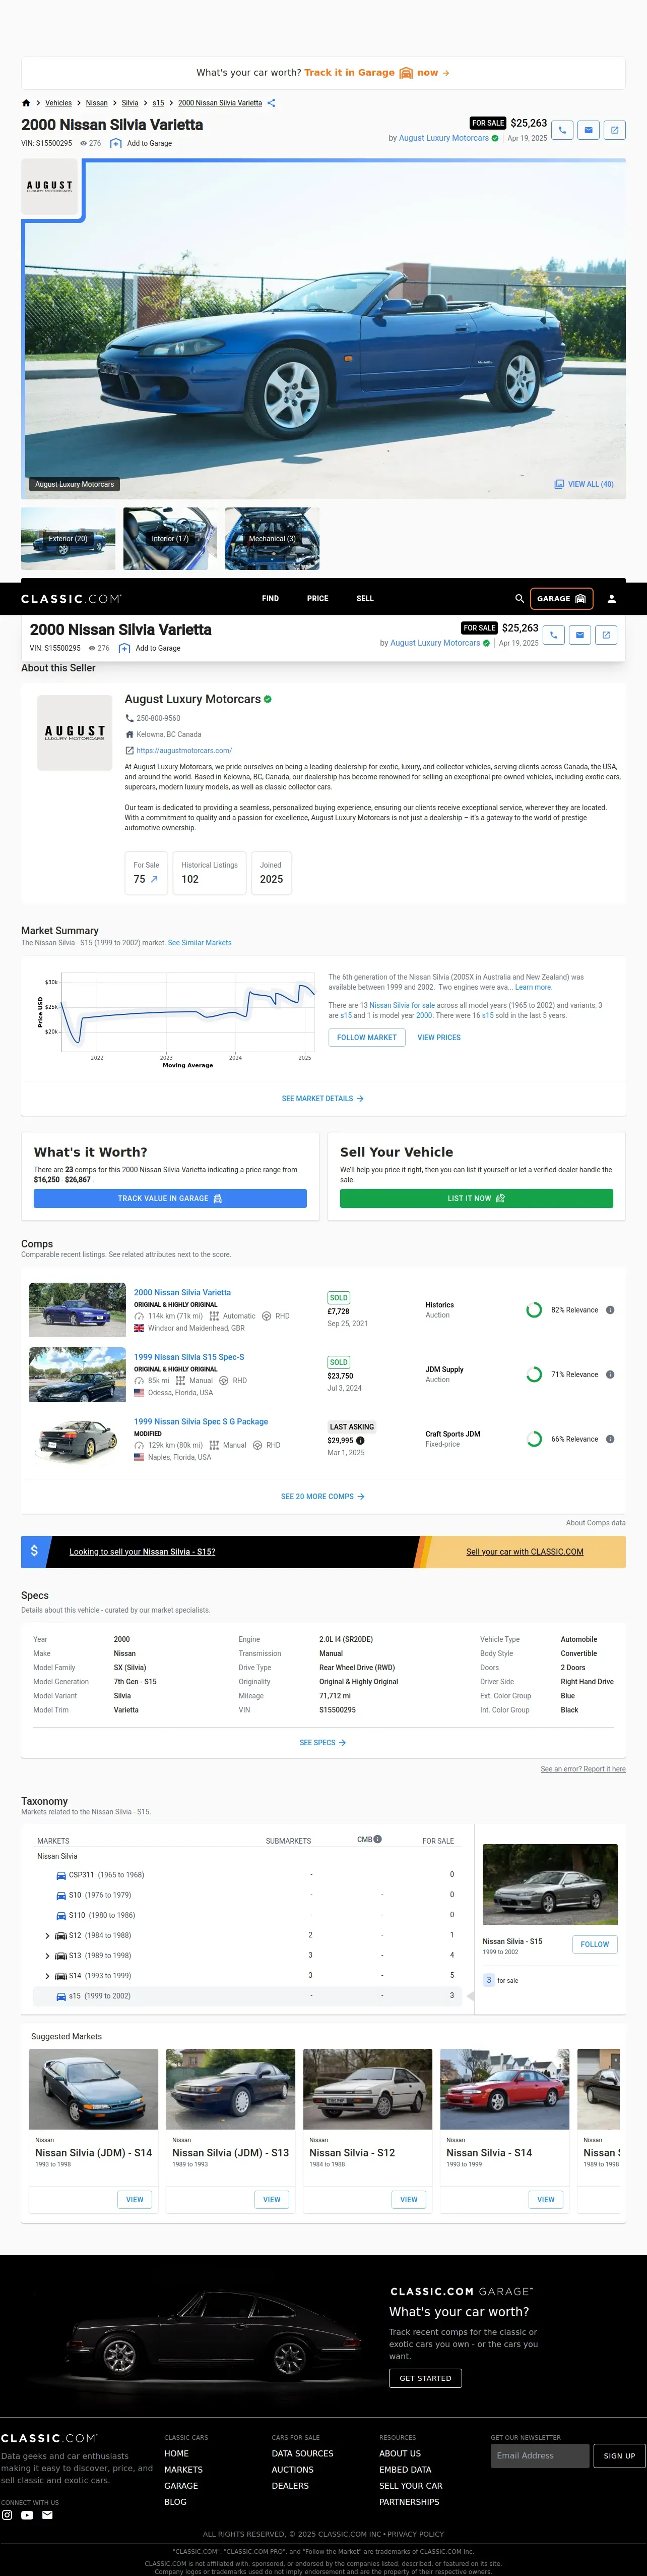
Task: Open Instagram icon in footer
Action: coord(7,2515)
